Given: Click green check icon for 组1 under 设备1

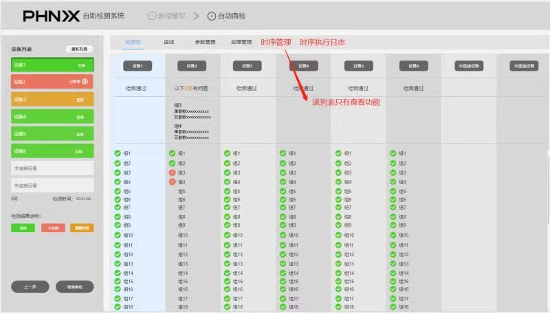Looking at the screenshot, I should (x=118, y=153).
